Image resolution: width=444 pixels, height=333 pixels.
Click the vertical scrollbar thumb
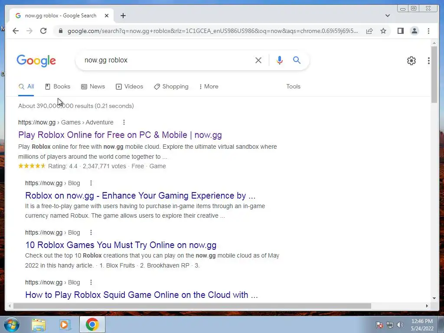tap(434, 74)
